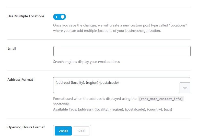Click the 'Available Tags:' heading text
Viewport: 198px width, 136px height.
click(x=65, y=110)
